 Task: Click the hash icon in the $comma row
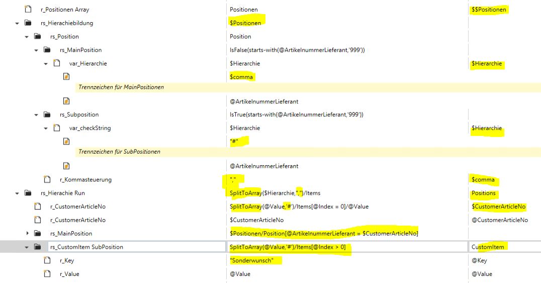click(66, 77)
